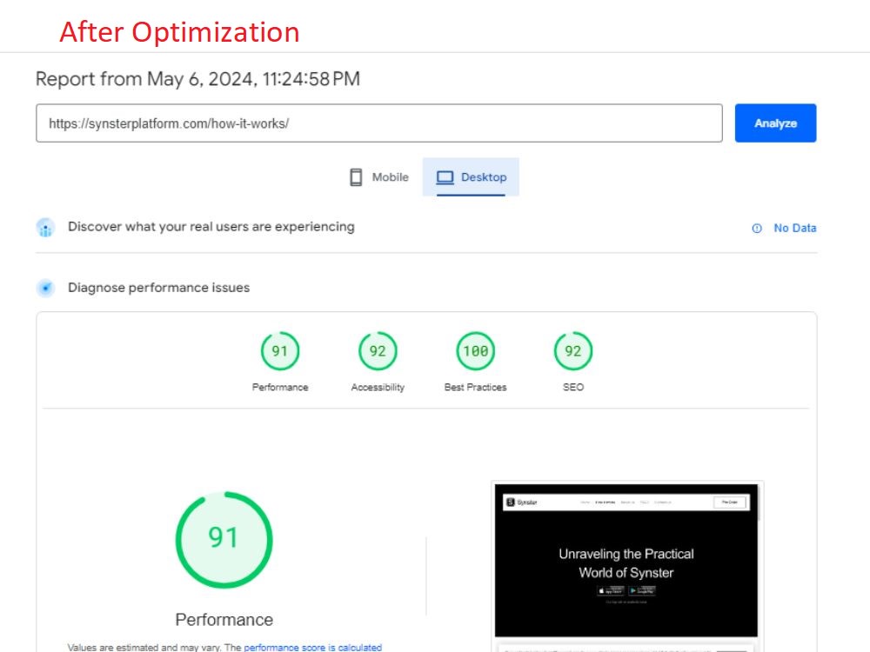The width and height of the screenshot is (870, 652).
Task: Click the large Performance heading text
Action: [224, 619]
